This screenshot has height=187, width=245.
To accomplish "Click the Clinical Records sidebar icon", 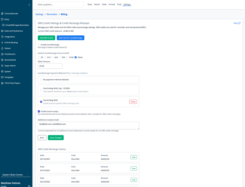I will click(2, 14).
